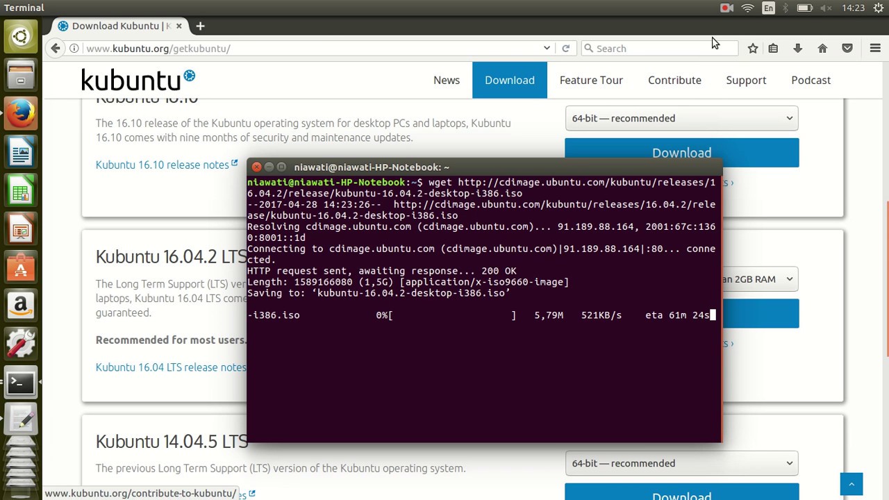Open Ubuntu Dash search in launcher
Image resolution: width=889 pixels, height=500 pixels.
pyautogui.click(x=21, y=37)
